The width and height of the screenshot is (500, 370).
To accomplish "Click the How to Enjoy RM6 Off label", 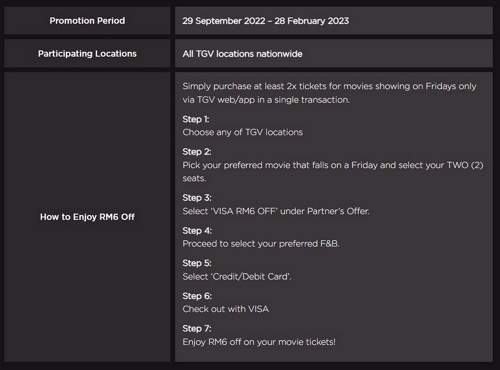I will click(87, 217).
